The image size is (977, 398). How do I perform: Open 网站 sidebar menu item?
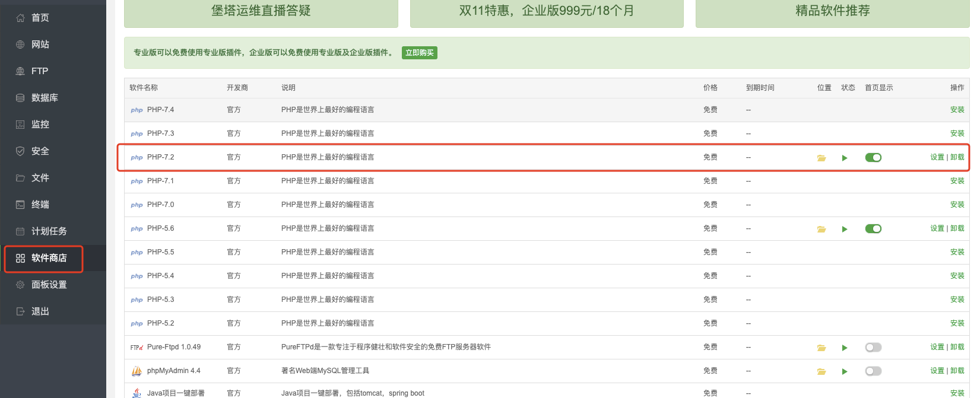click(x=40, y=44)
